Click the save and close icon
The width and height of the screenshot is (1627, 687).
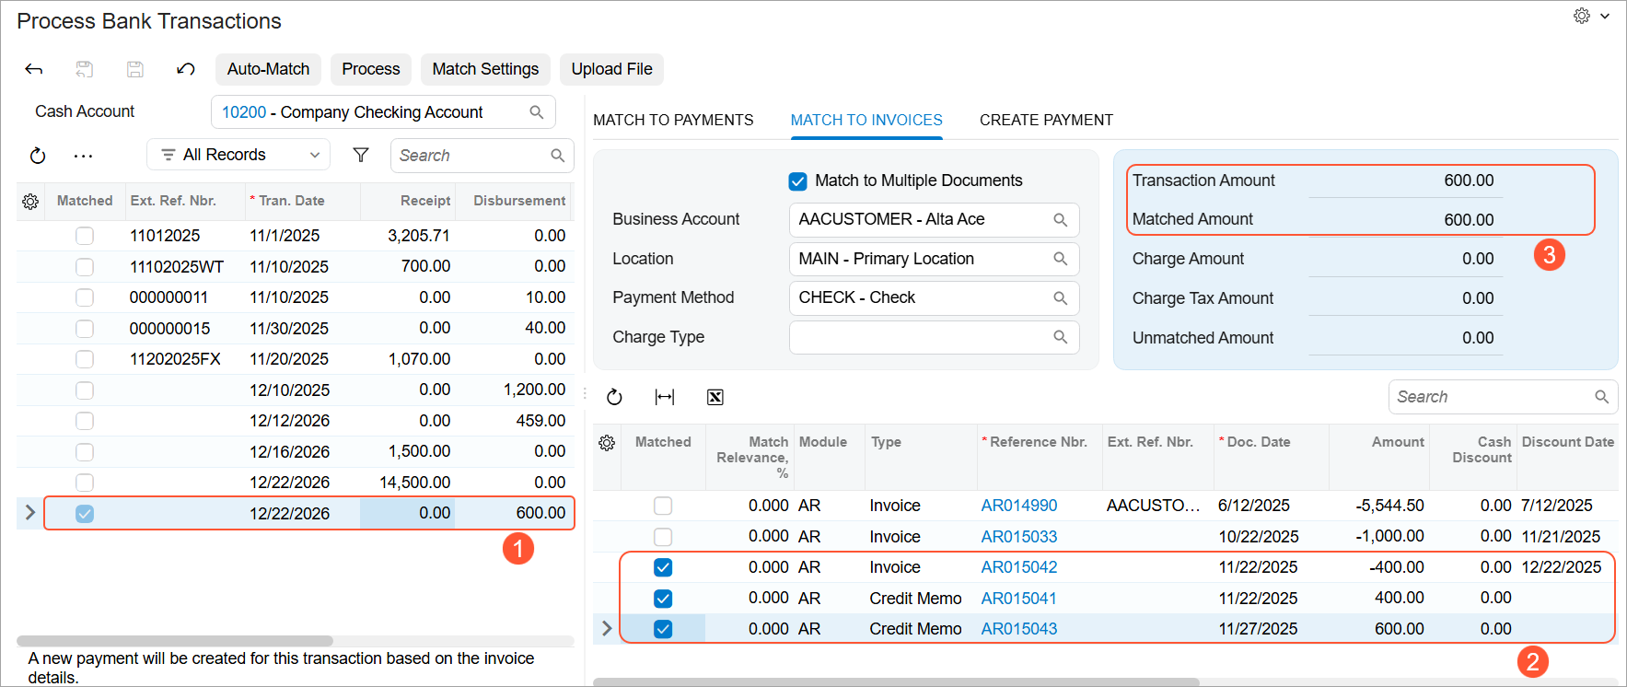coord(84,69)
